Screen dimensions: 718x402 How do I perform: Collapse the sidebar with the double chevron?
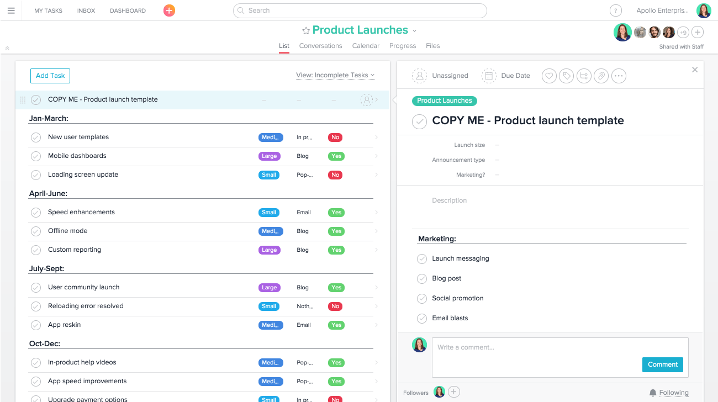(7, 49)
